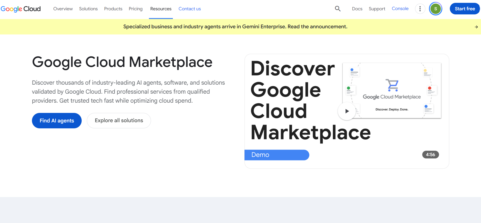Click the Demo label on video card
This screenshot has width=481, height=223.
click(277, 155)
